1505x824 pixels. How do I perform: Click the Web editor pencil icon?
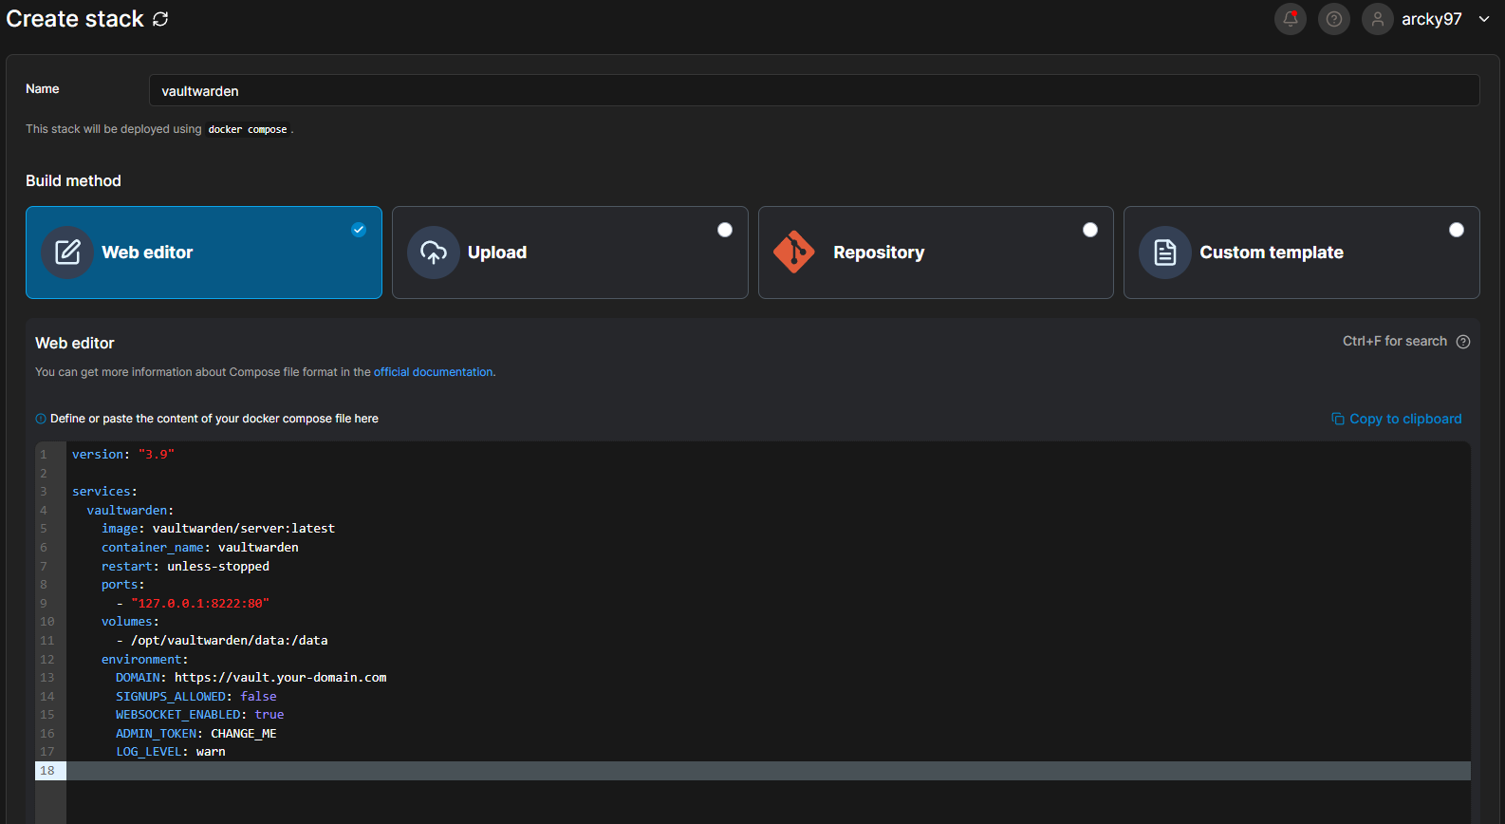click(67, 253)
